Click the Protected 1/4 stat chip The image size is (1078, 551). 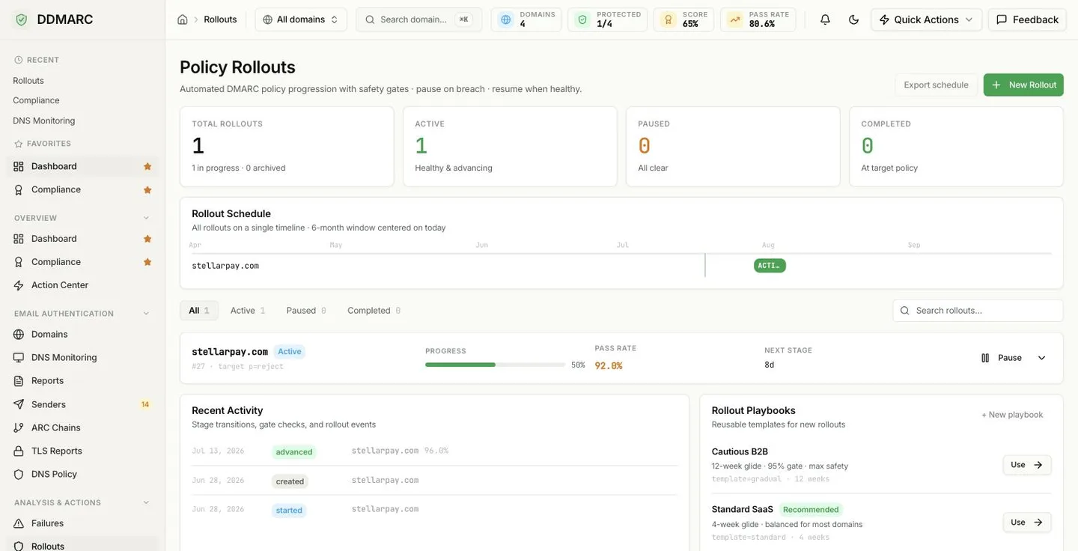607,19
